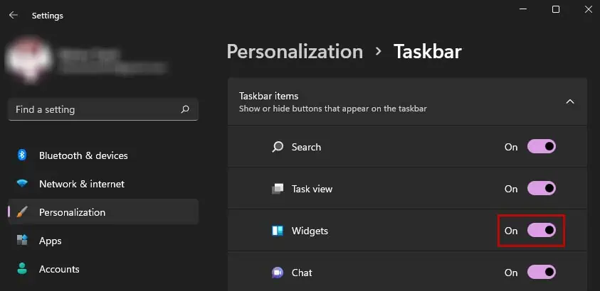This screenshot has width=600, height=291.
Task: Click the Settings window title
Action: click(48, 16)
